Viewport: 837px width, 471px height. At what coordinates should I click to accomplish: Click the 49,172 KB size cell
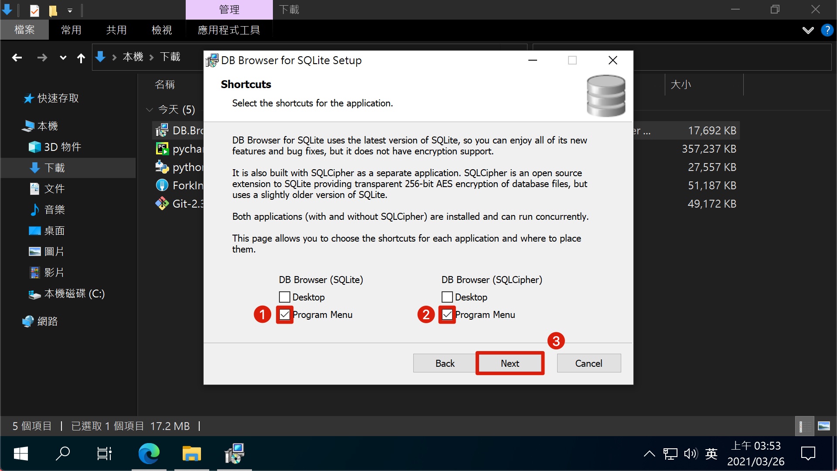712,204
